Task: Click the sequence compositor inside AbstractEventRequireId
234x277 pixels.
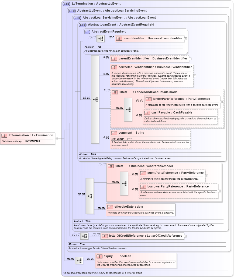Action: 100,38
